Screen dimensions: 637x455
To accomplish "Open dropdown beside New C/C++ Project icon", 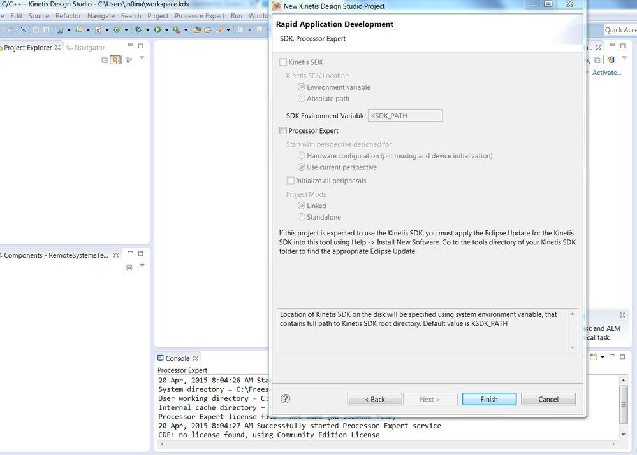I will coord(69,30).
